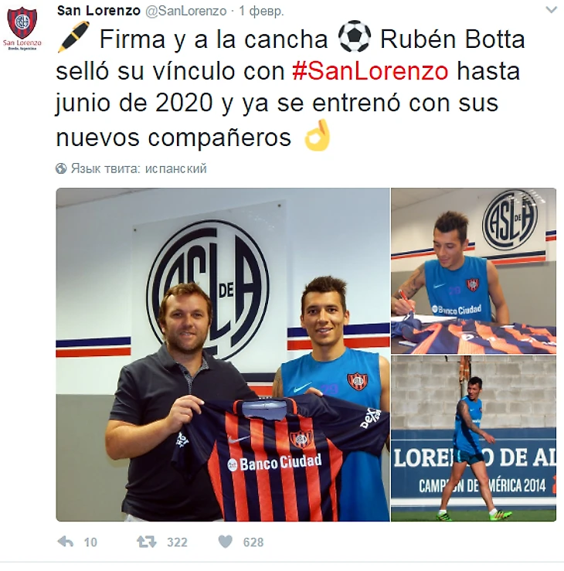This screenshot has width=564, height=571.
Task: Open the large jersey presentation photo
Action: click(x=223, y=355)
